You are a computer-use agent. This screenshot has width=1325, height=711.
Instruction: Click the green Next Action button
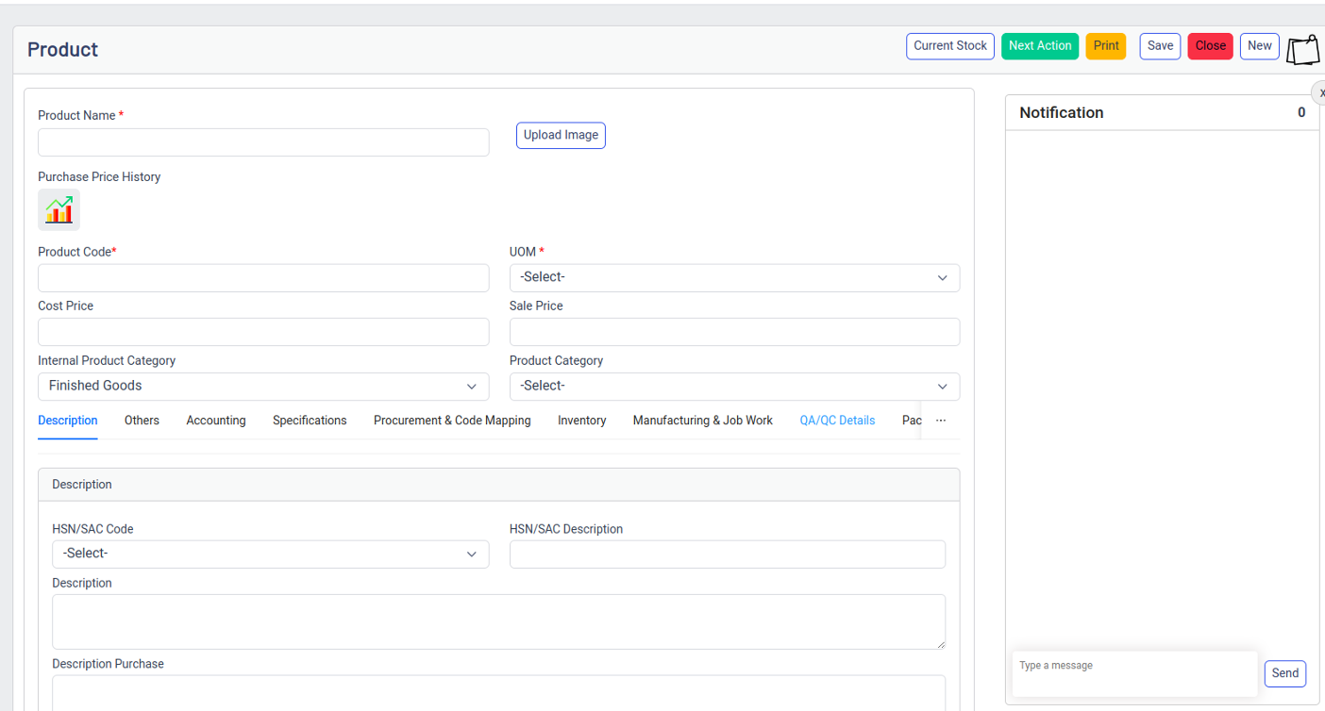1040,46
